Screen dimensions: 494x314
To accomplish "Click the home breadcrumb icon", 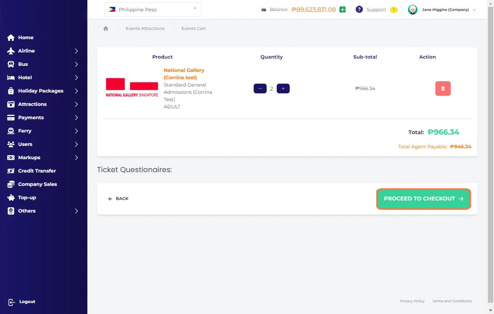I will coord(106,29).
